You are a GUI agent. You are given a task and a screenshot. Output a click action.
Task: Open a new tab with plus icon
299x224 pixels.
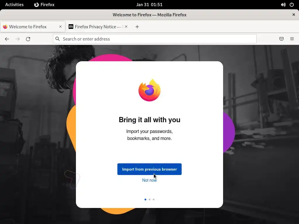click(137, 27)
